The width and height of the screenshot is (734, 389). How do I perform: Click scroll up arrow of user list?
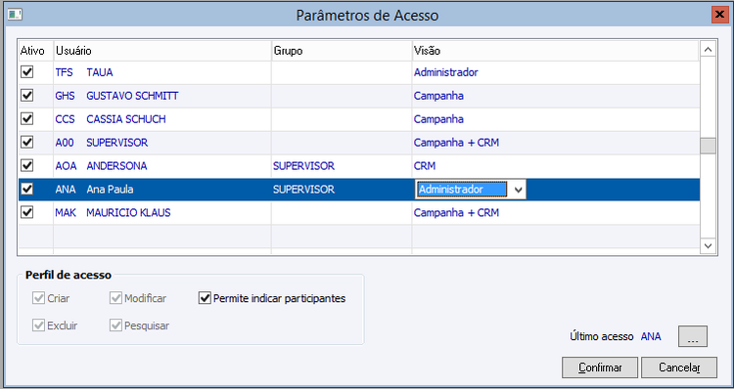point(708,49)
